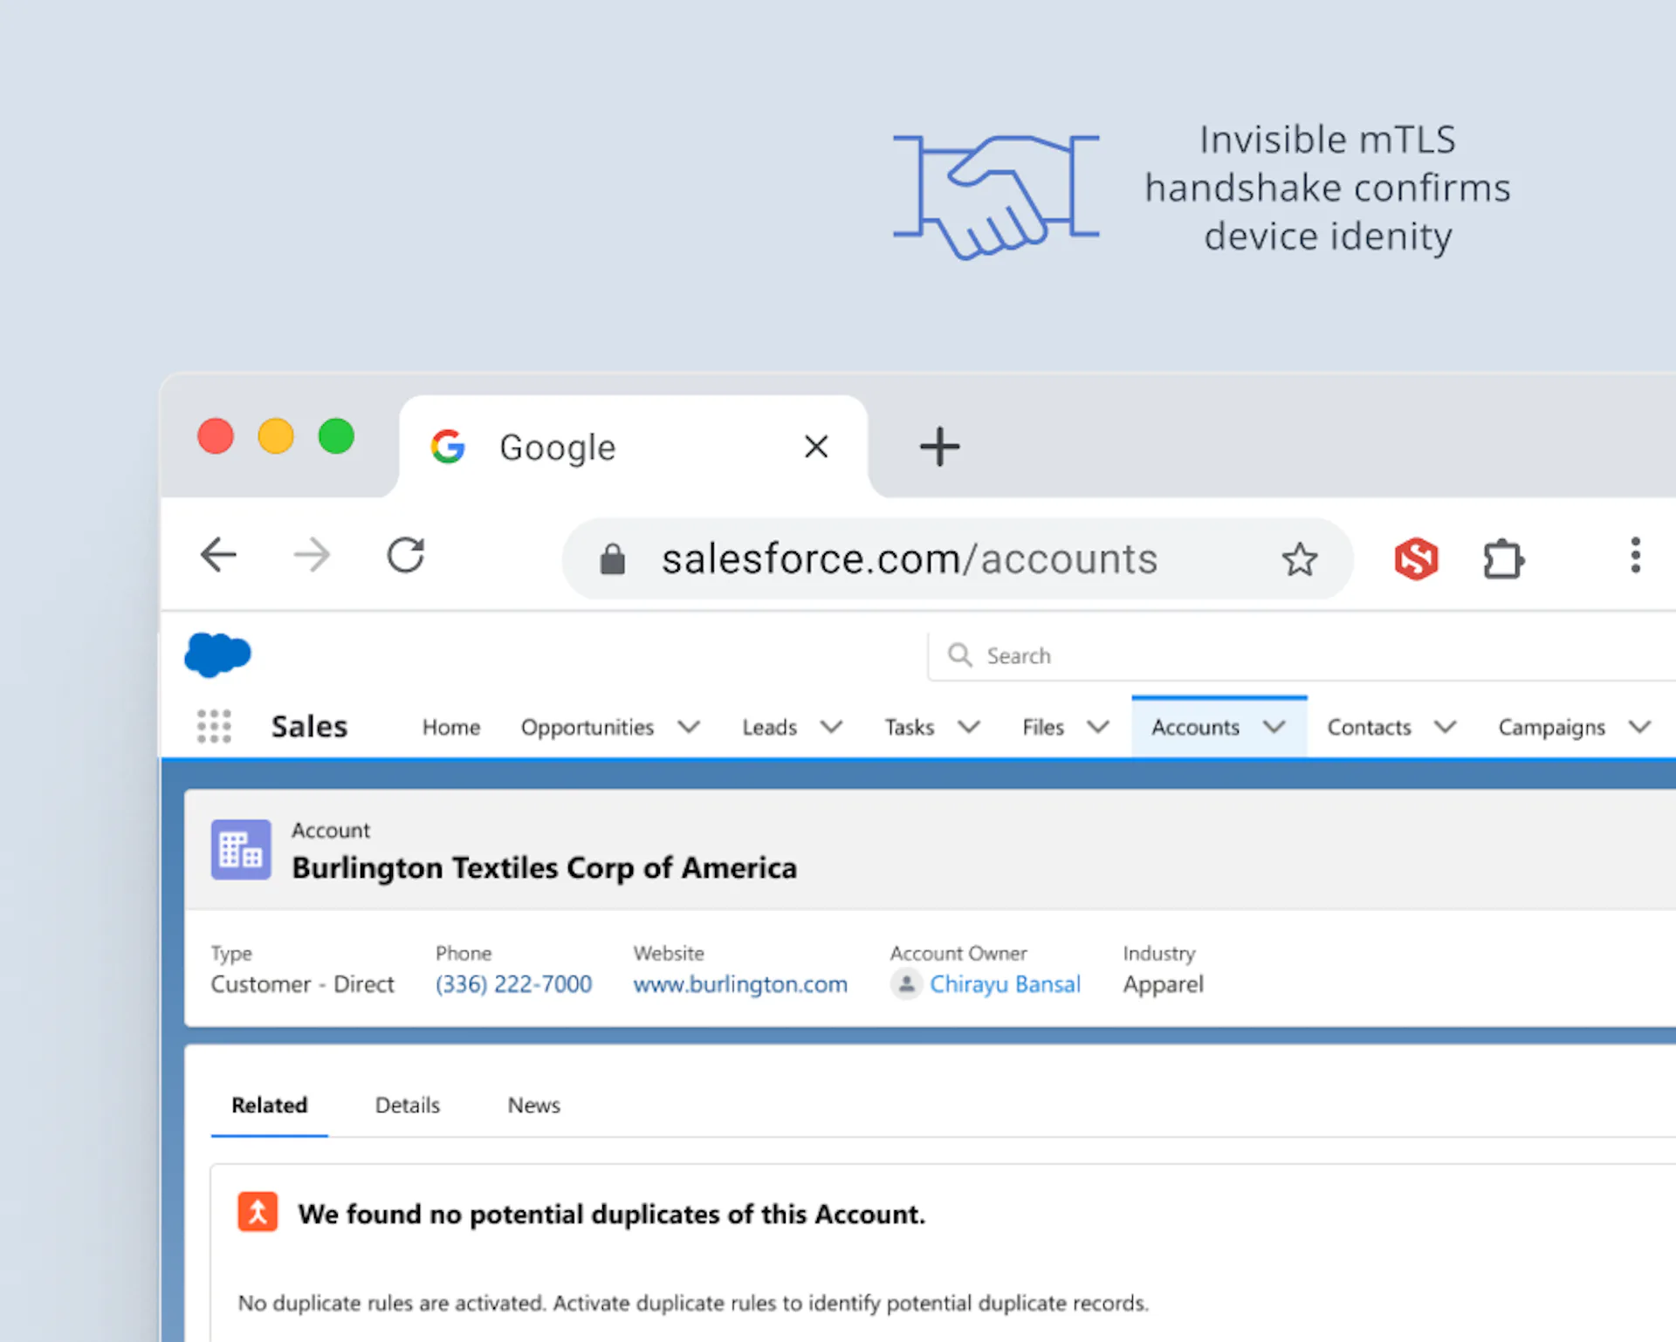Switch to the News tab
1676x1342 pixels.
coord(533,1105)
